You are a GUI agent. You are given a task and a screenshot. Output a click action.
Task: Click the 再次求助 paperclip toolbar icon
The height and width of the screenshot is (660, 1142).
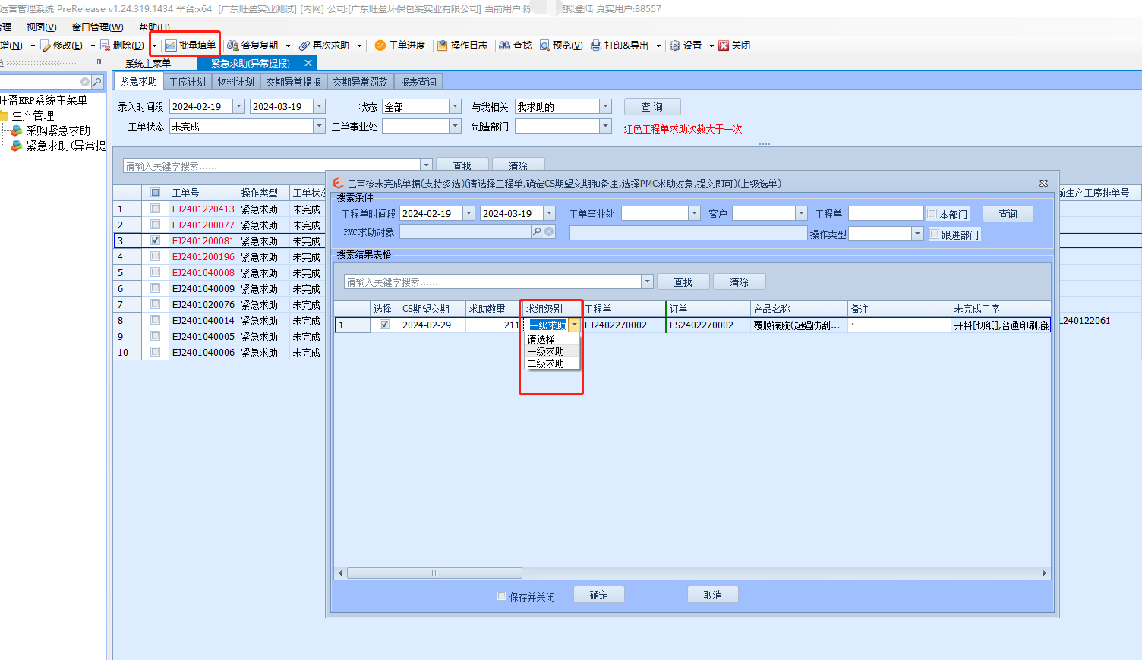click(304, 46)
